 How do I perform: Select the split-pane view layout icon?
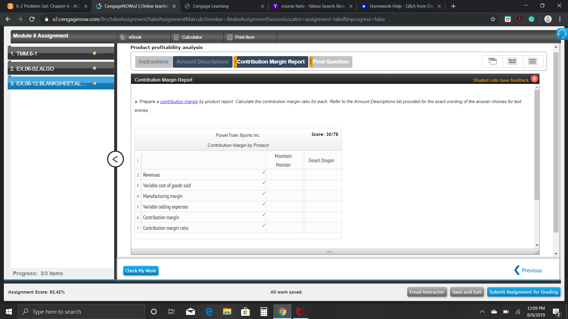pos(512,61)
